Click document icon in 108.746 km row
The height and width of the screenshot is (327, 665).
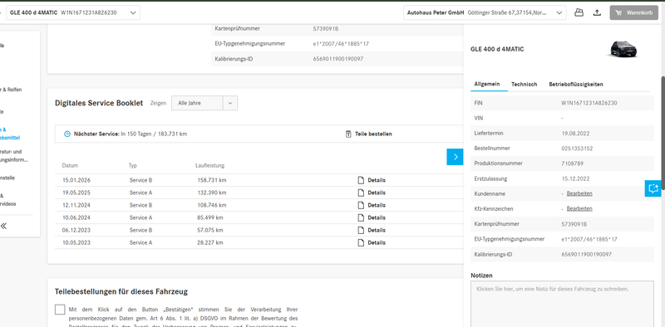361,205
